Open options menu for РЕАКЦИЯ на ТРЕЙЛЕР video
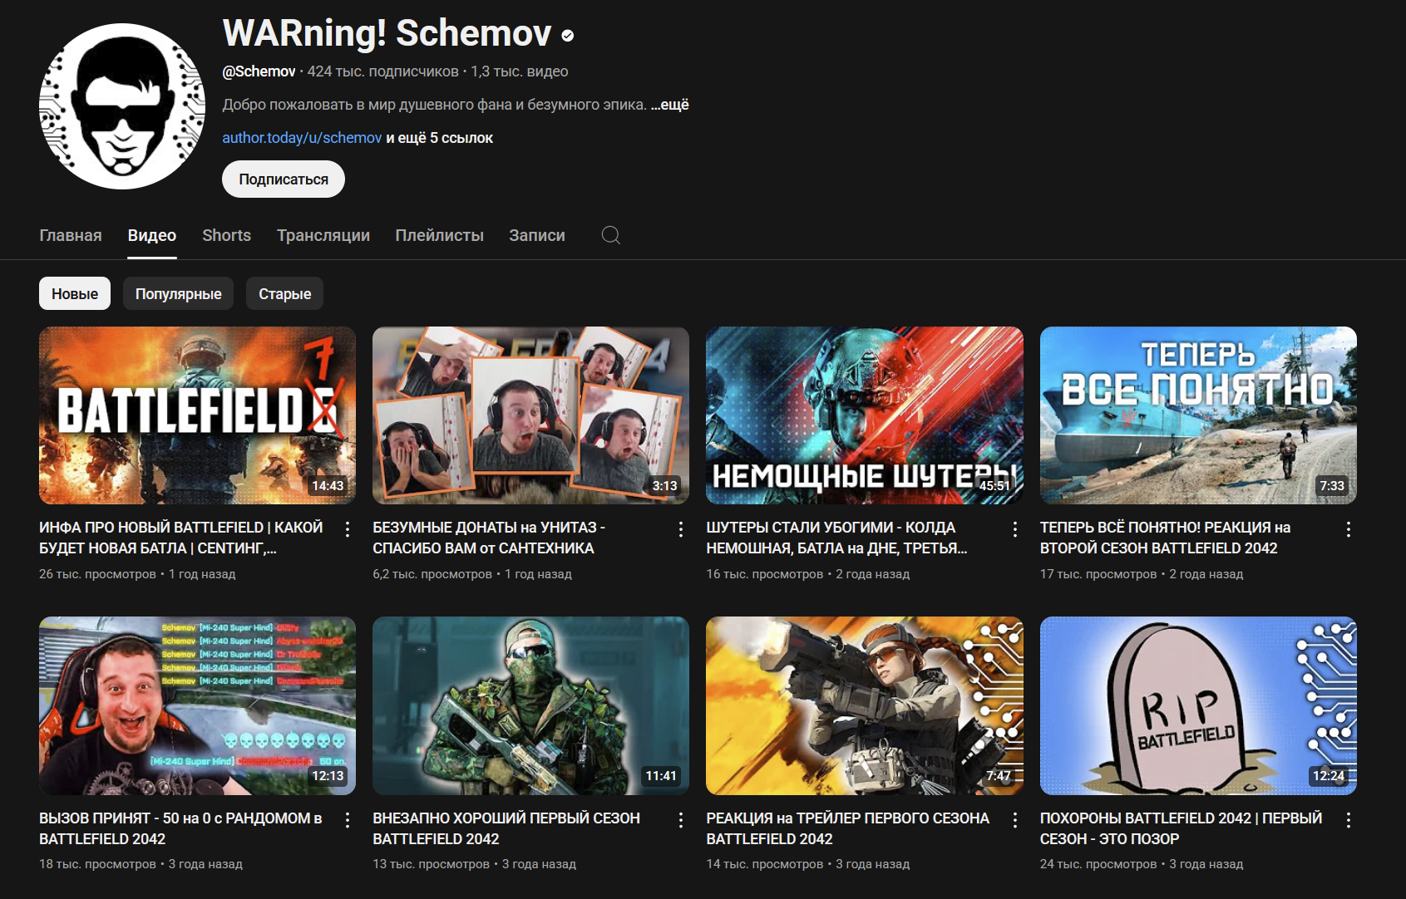 (1015, 820)
